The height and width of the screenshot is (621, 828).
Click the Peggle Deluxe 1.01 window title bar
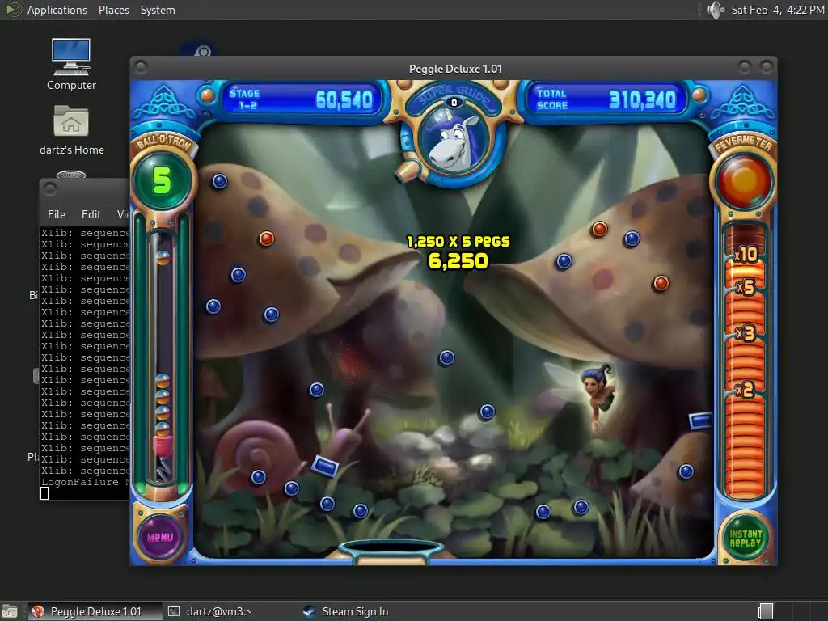[455, 69]
